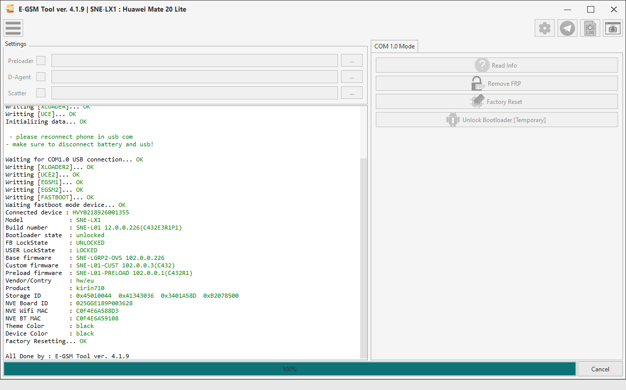626x390 pixels.
Task: Click the 100% progress bar
Action: point(290,369)
